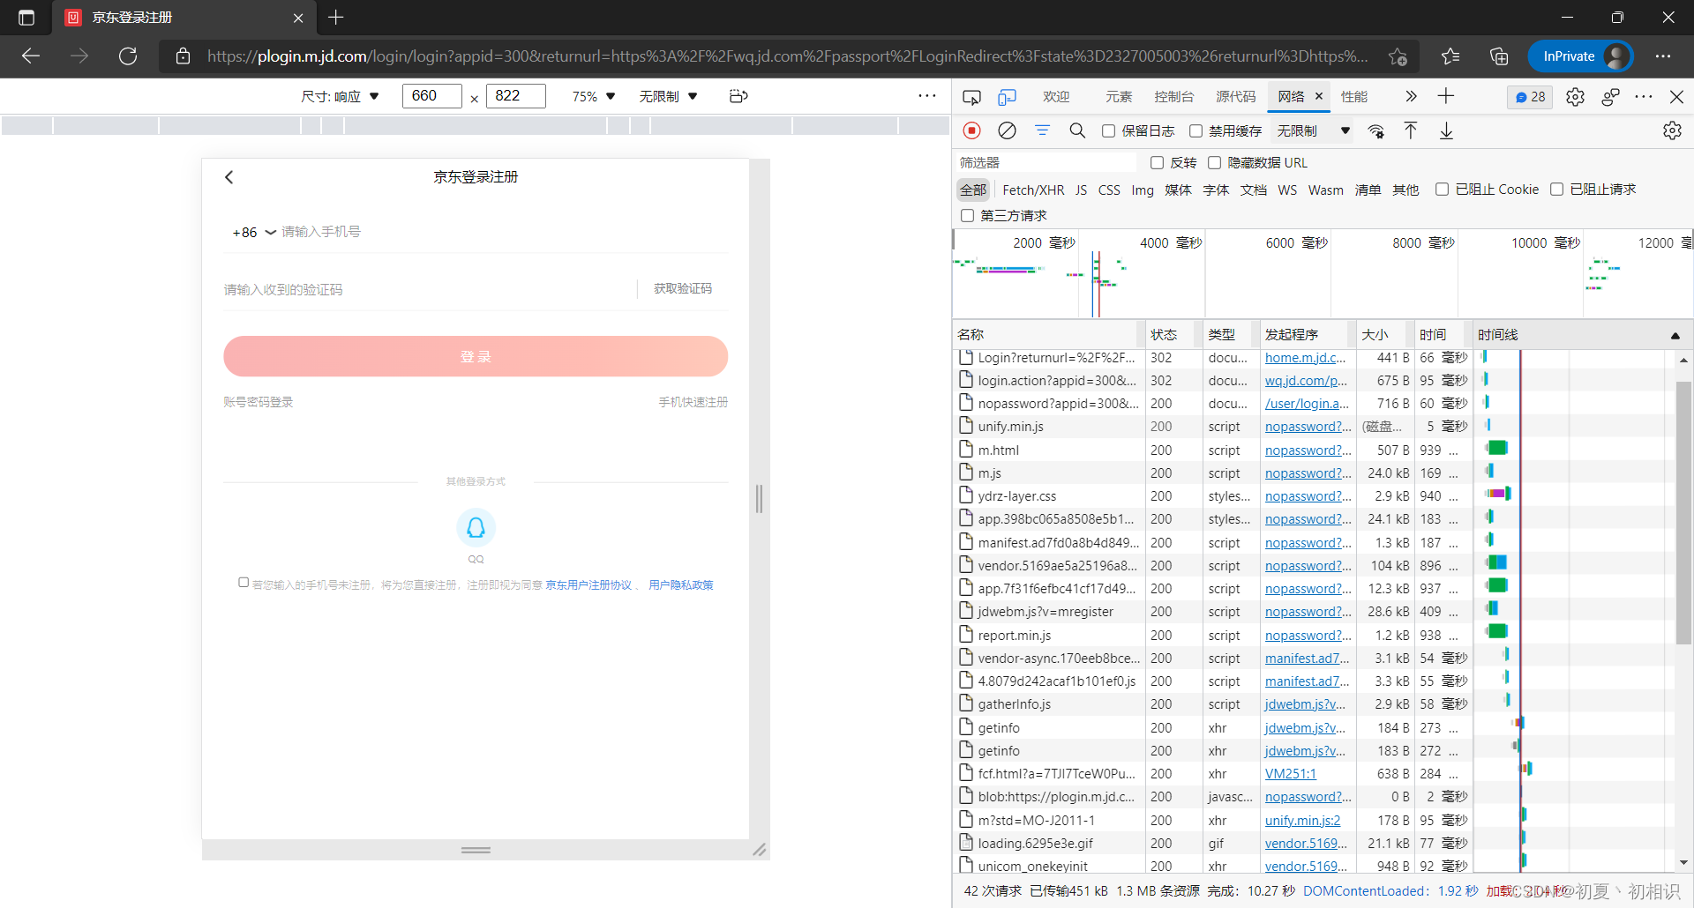1694x908 pixels.
Task: Open 用户隐私政策 link
Action: point(681,585)
